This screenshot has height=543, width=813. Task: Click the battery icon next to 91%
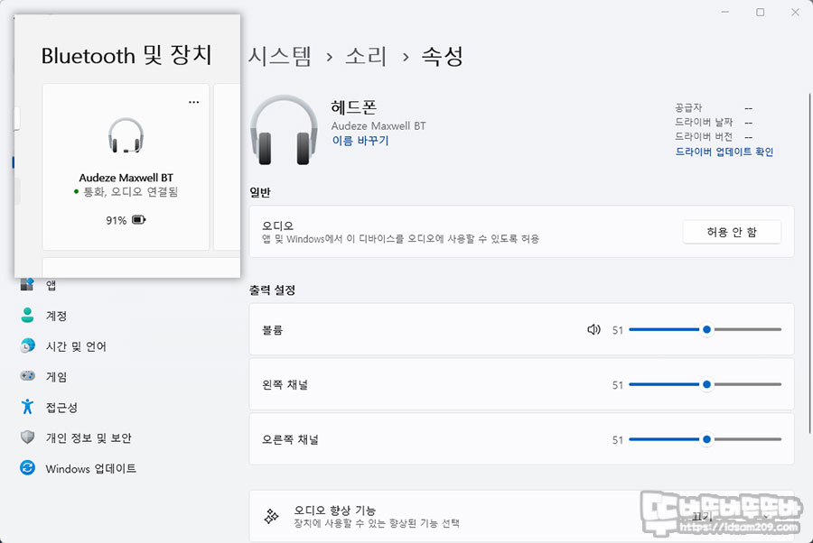point(138,220)
